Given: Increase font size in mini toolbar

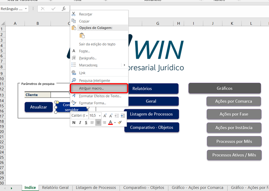Looking at the screenshot, I should 105,116.
